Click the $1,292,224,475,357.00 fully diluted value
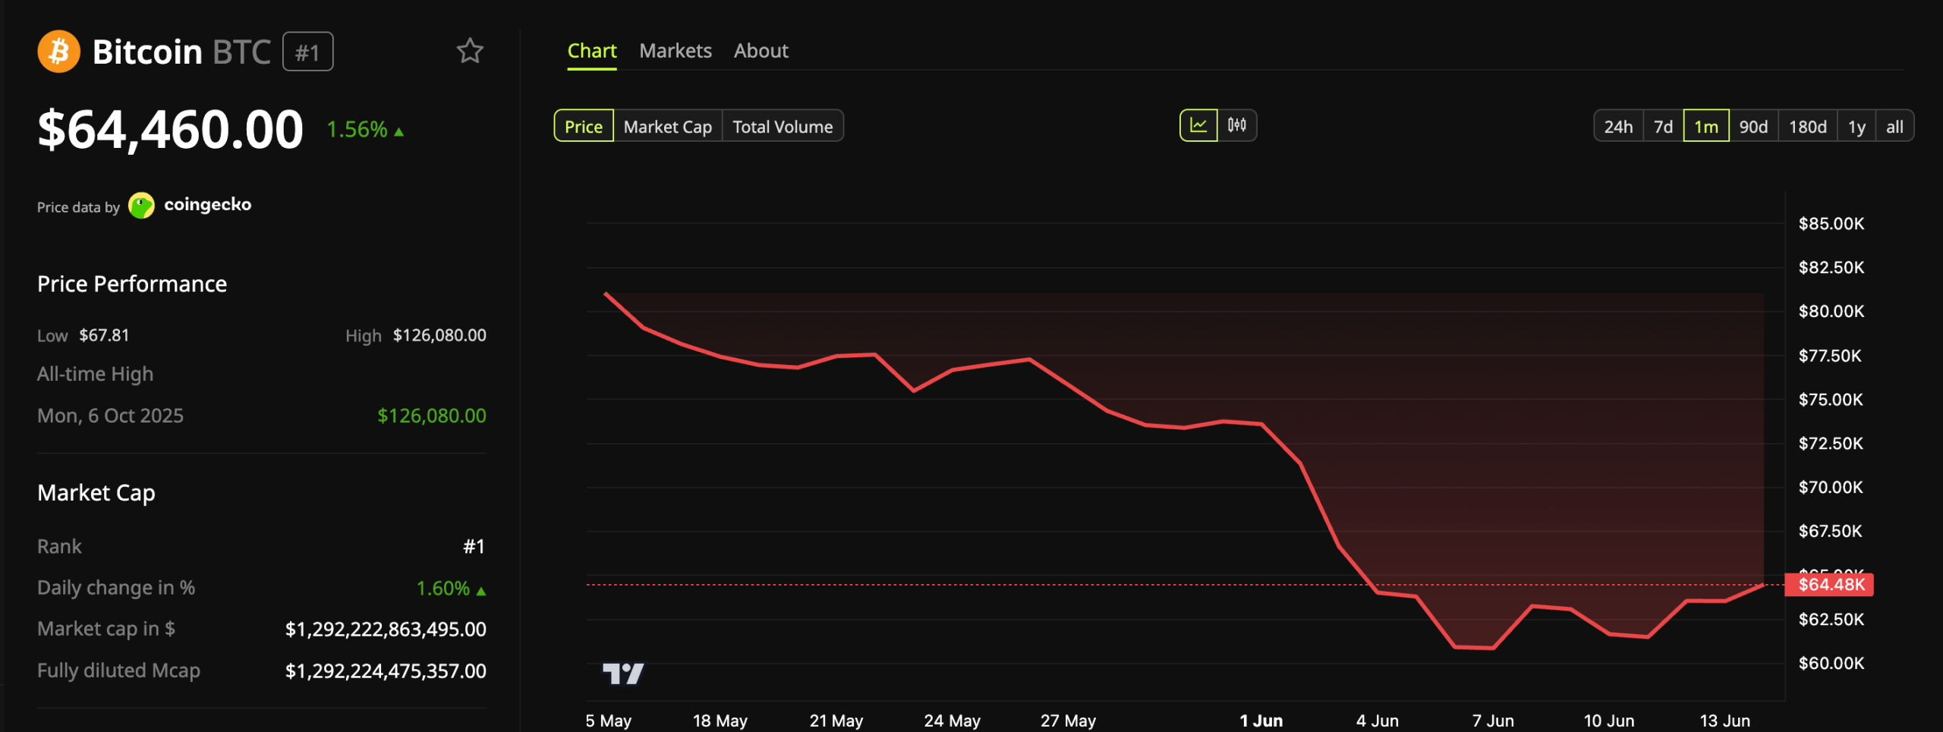 [386, 671]
